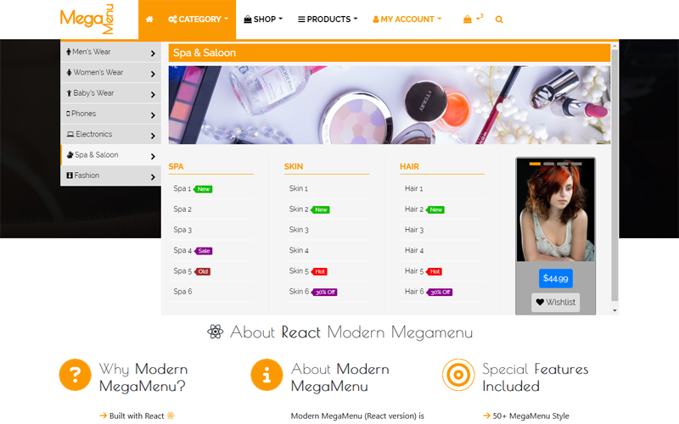Open the SHOP dropdown menu
This screenshot has width=679, height=424.
pos(263,20)
